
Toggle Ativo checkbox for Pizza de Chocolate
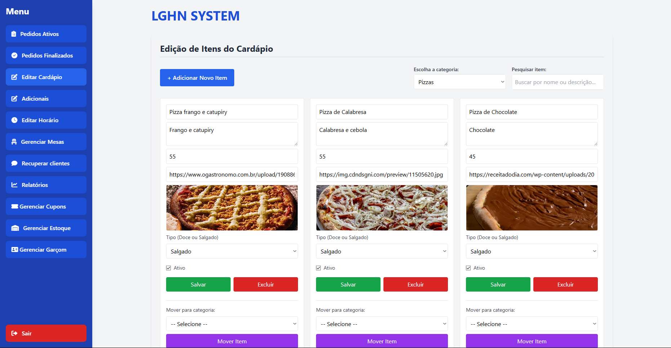click(x=468, y=268)
